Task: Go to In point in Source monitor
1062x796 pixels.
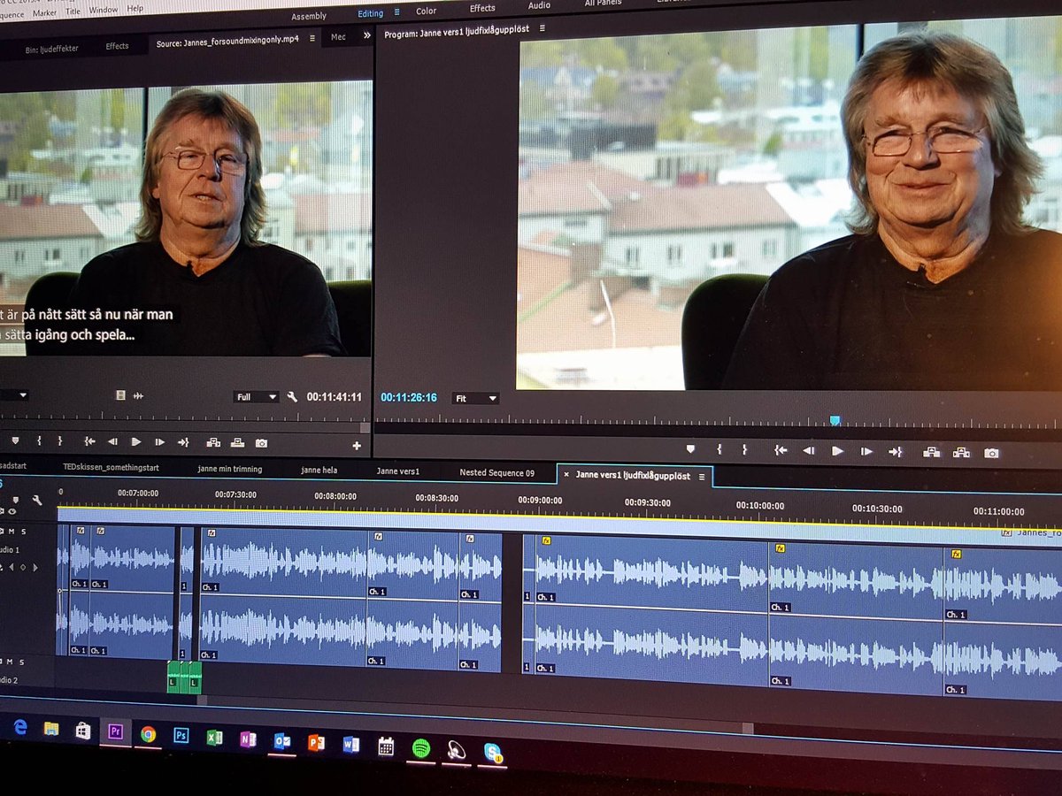Action: coord(89,441)
